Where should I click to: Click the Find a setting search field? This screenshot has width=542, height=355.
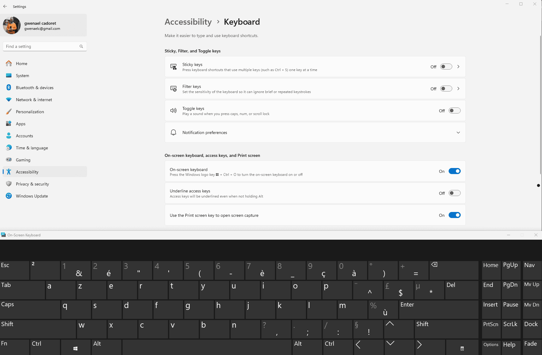(x=45, y=46)
